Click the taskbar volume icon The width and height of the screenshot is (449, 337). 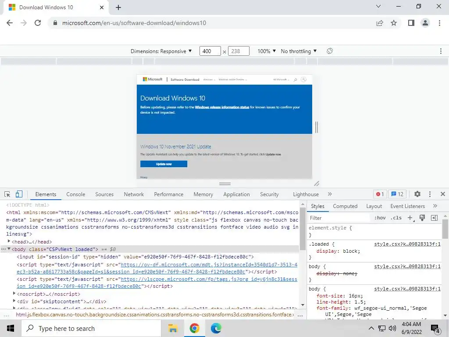pos(392,328)
